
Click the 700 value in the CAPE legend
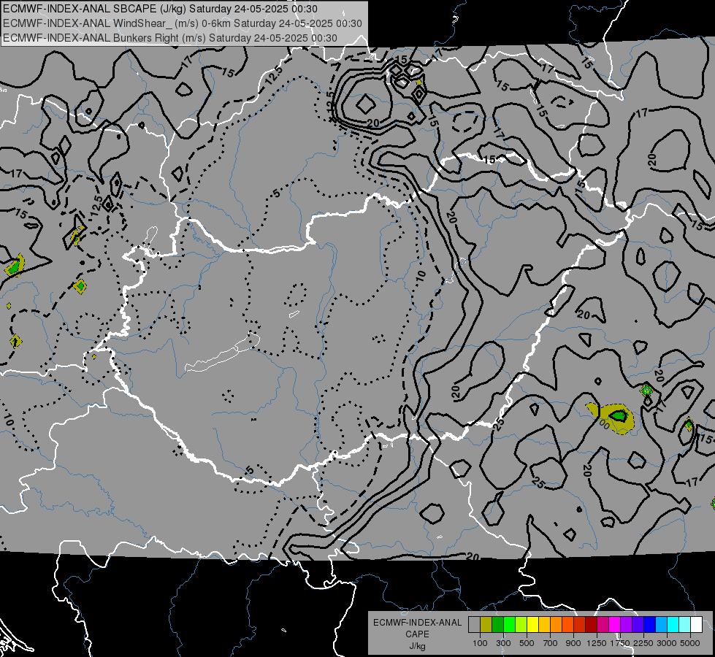click(550, 643)
